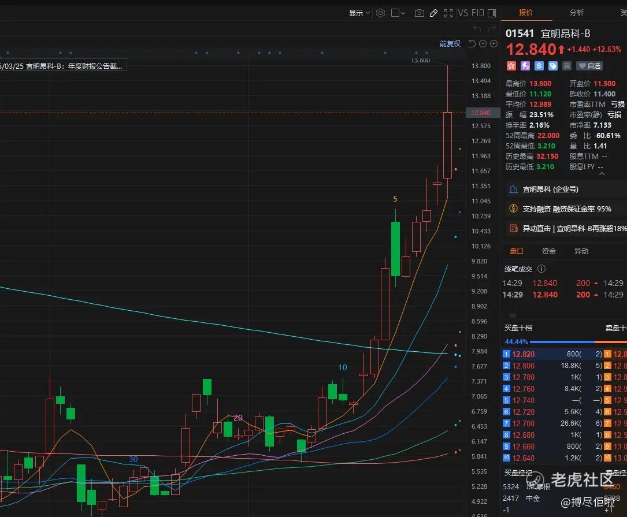Click the Hong Kong market flag icon
Image resolution: width=627 pixels, height=517 pixels.
point(511,66)
